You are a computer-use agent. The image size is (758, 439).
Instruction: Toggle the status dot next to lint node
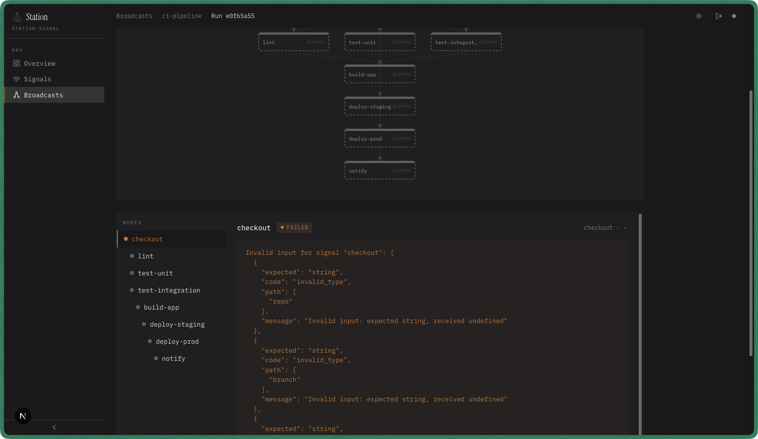[131, 256]
